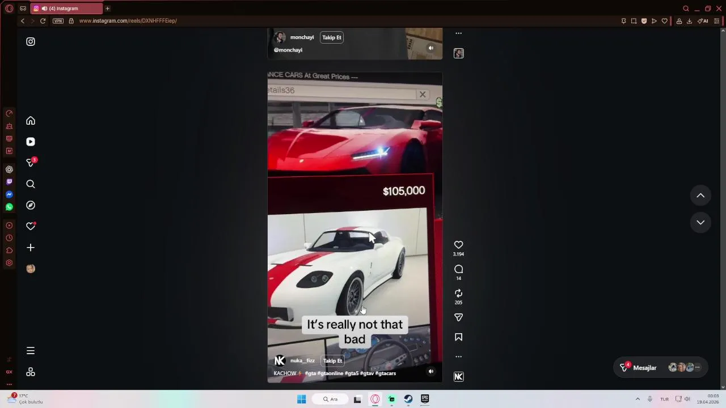Go to the previous reel with up chevron
This screenshot has height=408, width=726.
pos(700,195)
